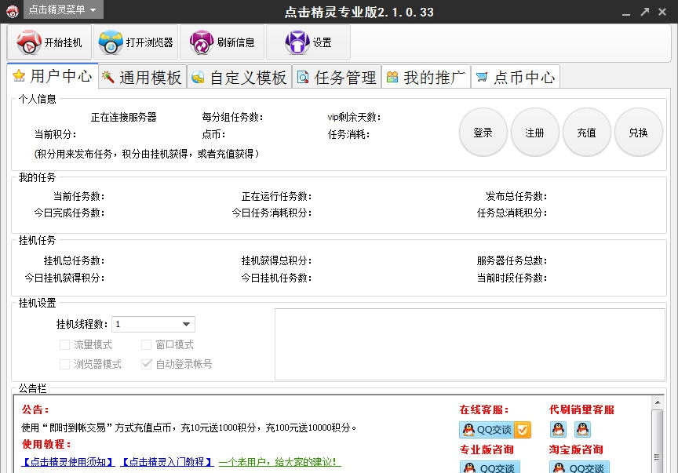Screen dimensions: 678x473
Task: Click second penguin icon under 代刷销量客服
Action: tap(582, 430)
